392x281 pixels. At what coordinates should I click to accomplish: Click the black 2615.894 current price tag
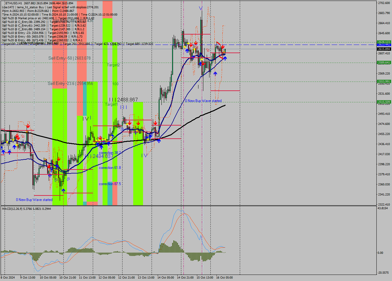(384, 49)
